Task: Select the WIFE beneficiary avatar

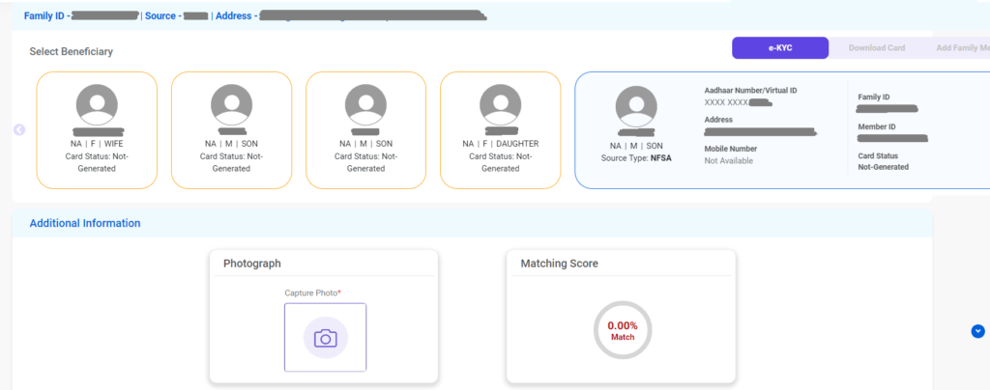Action: (96, 104)
